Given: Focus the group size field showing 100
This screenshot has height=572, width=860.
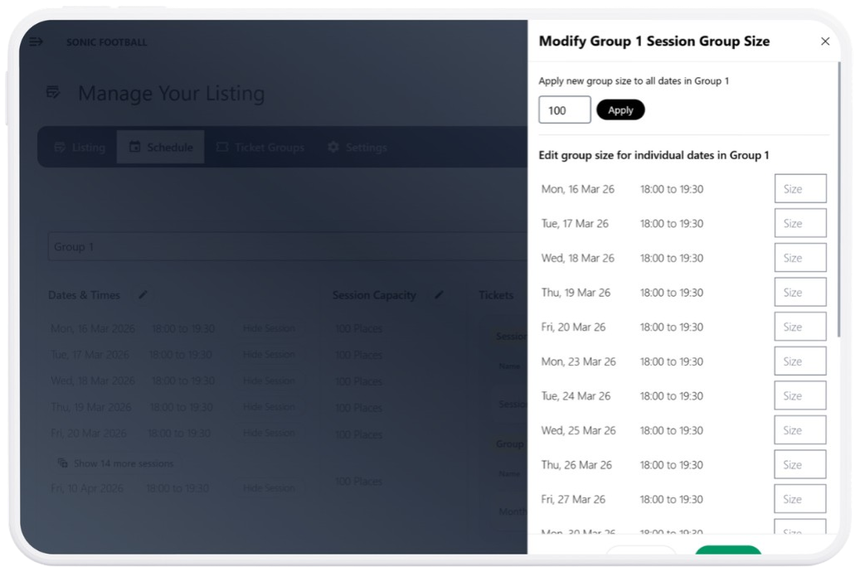Looking at the screenshot, I should click(x=565, y=109).
